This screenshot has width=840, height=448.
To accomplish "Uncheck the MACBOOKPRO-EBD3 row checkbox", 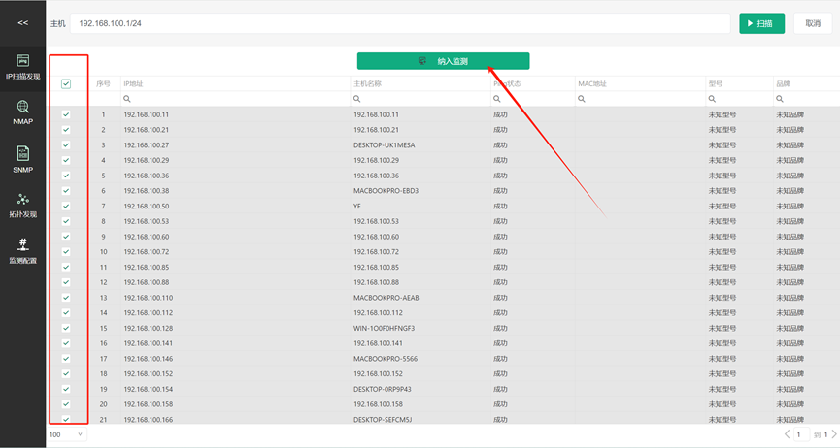I will [x=66, y=191].
